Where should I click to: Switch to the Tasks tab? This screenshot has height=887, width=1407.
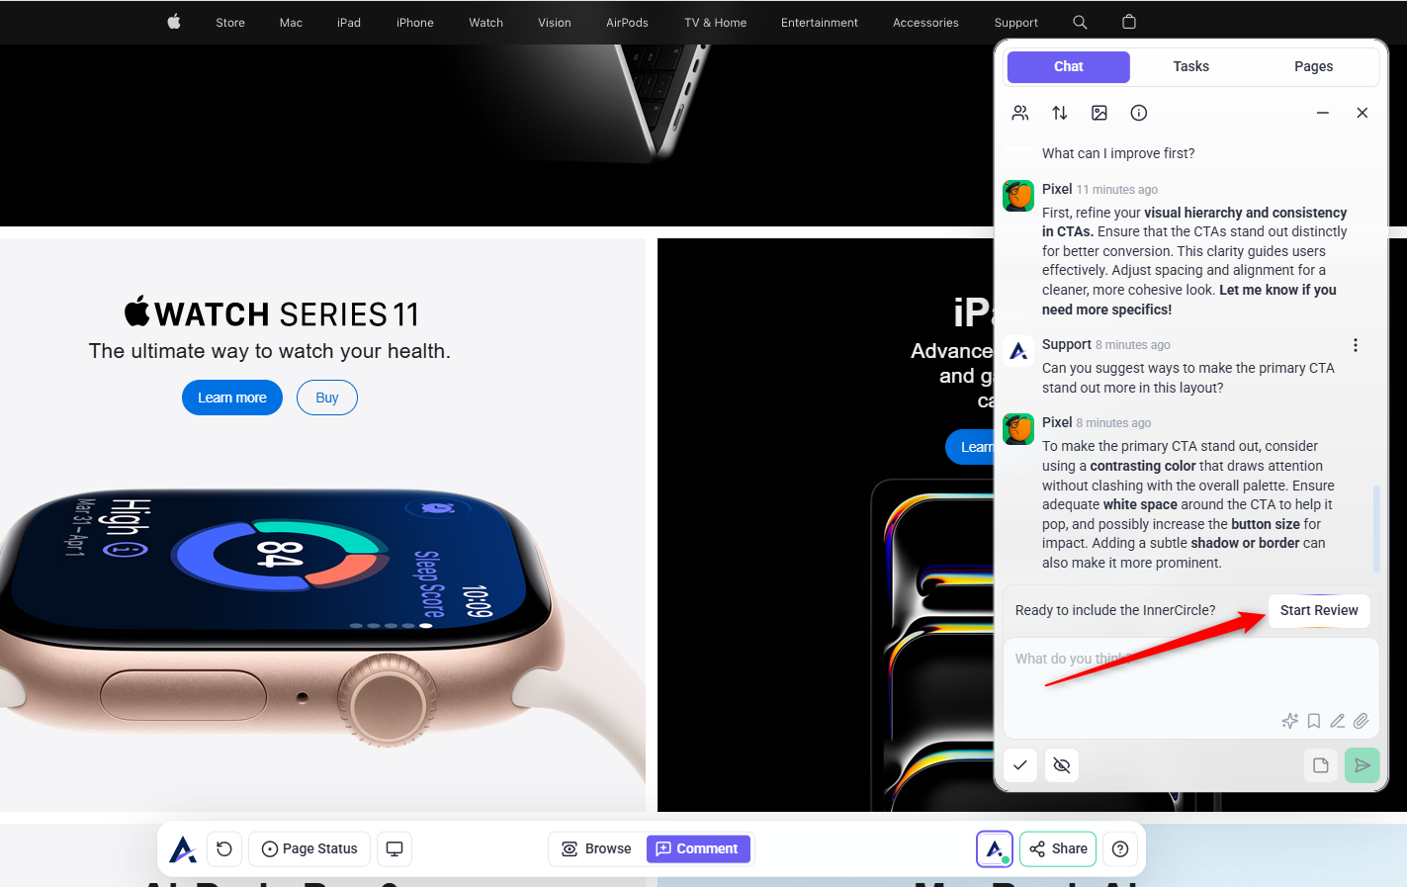tap(1191, 66)
